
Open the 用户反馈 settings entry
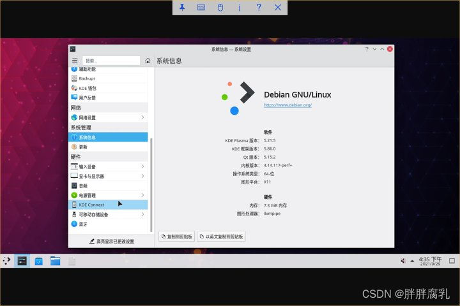pos(108,98)
